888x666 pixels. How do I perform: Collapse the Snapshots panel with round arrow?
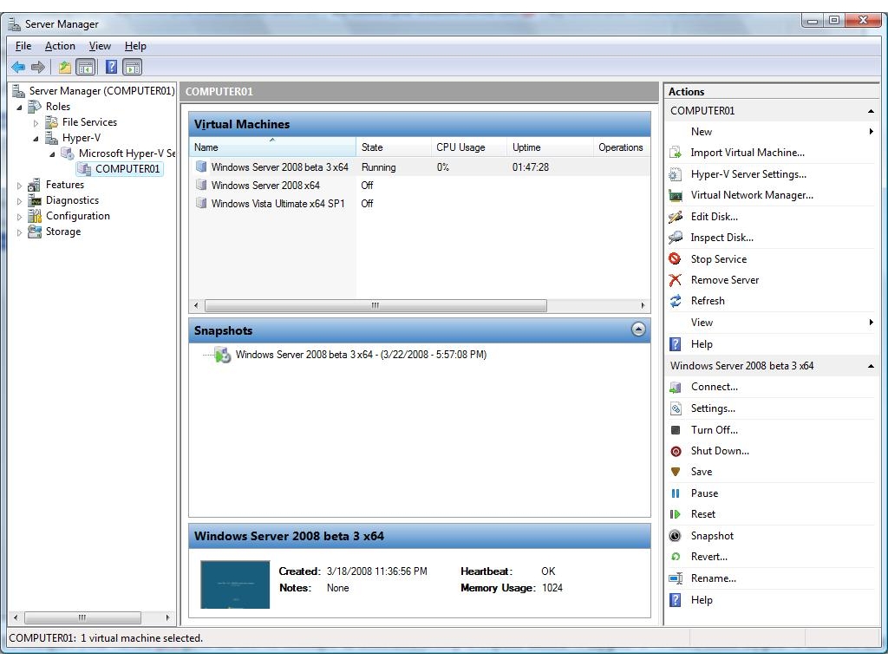pyautogui.click(x=638, y=330)
